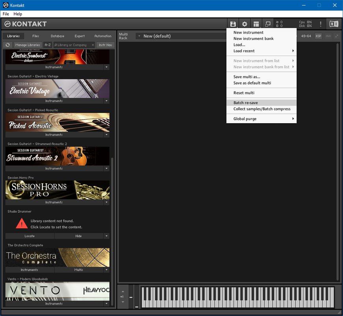
Task: Click the Strummed Acoustic 2 banner
Action: click(x=57, y=156)
